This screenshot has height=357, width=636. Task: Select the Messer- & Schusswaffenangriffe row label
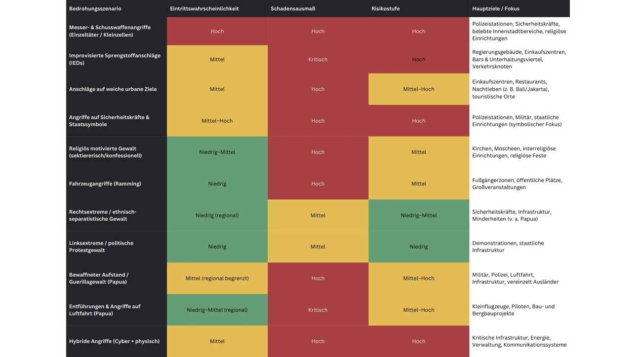pyautogui.click(x=110, y=31)
